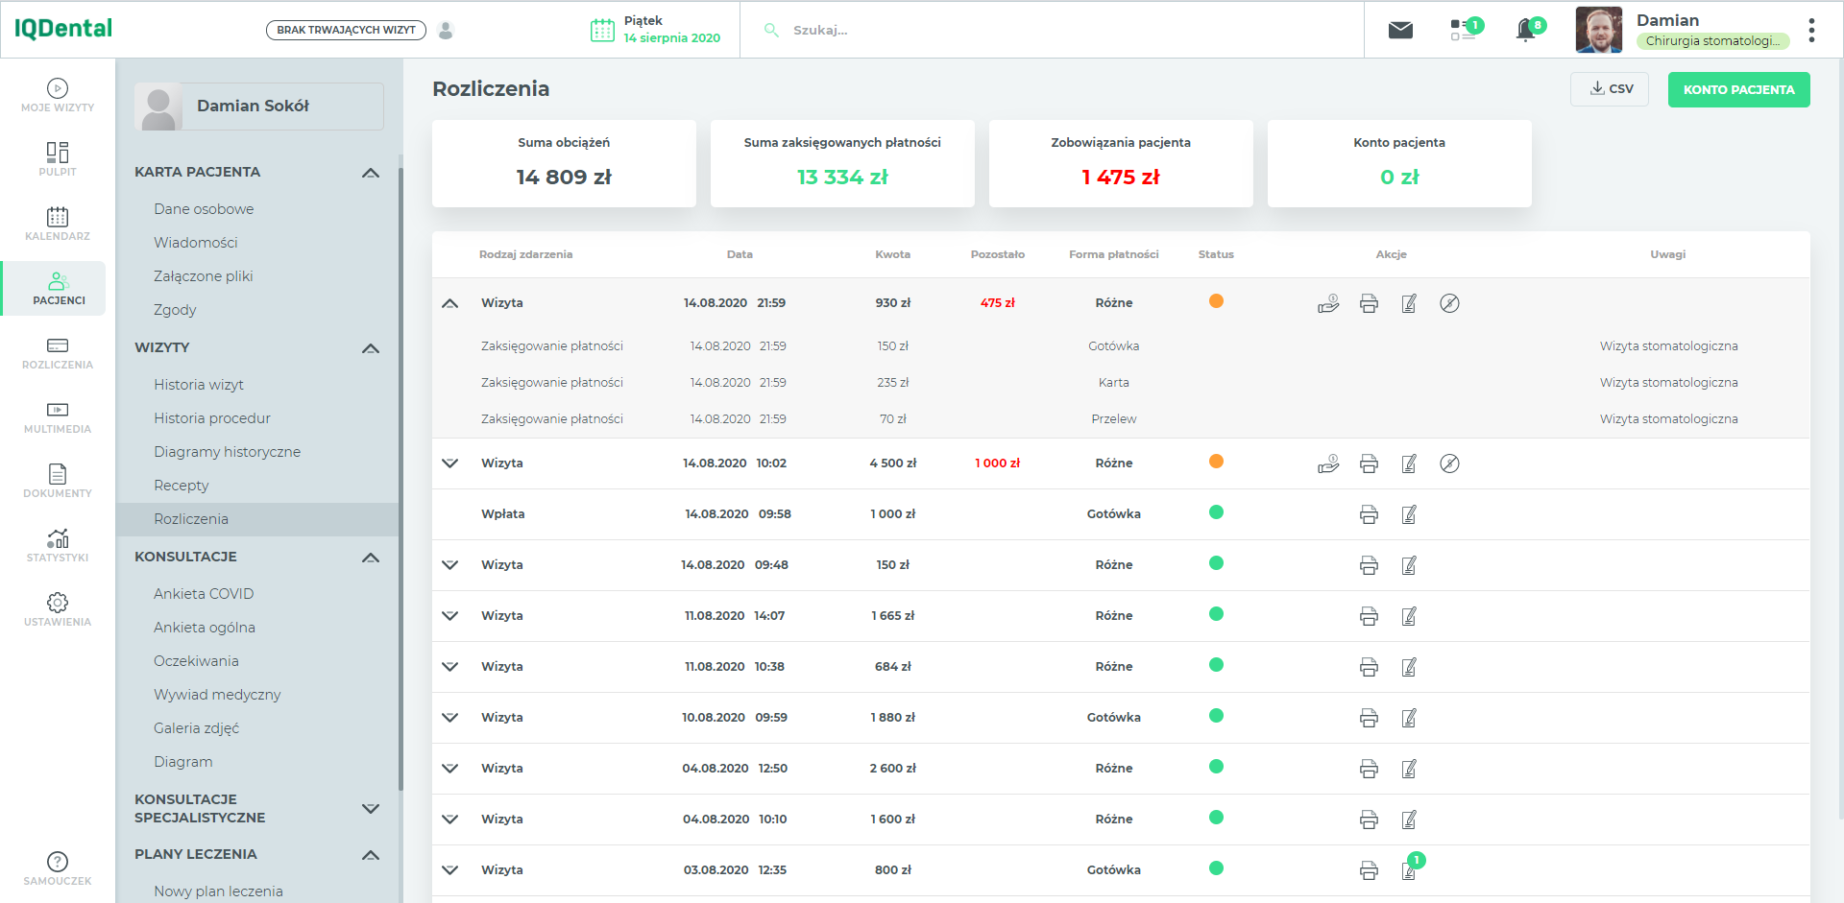Viewport: 1844px width, 903px height.
Task: Open tasks list icon with badge
Action: (x=1466, y=30)
